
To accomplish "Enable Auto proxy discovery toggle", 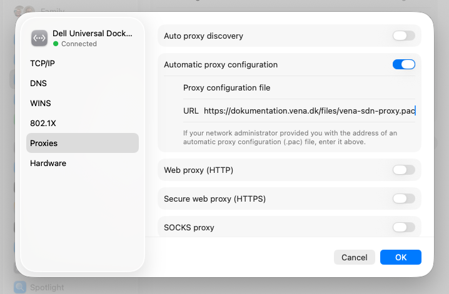I will click(404, 36).
